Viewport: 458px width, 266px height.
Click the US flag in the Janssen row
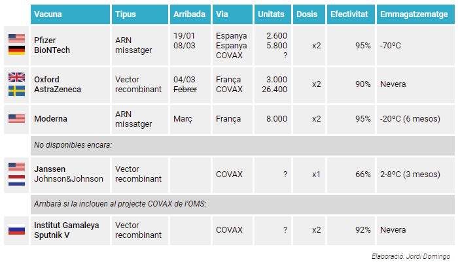point(16,167)
